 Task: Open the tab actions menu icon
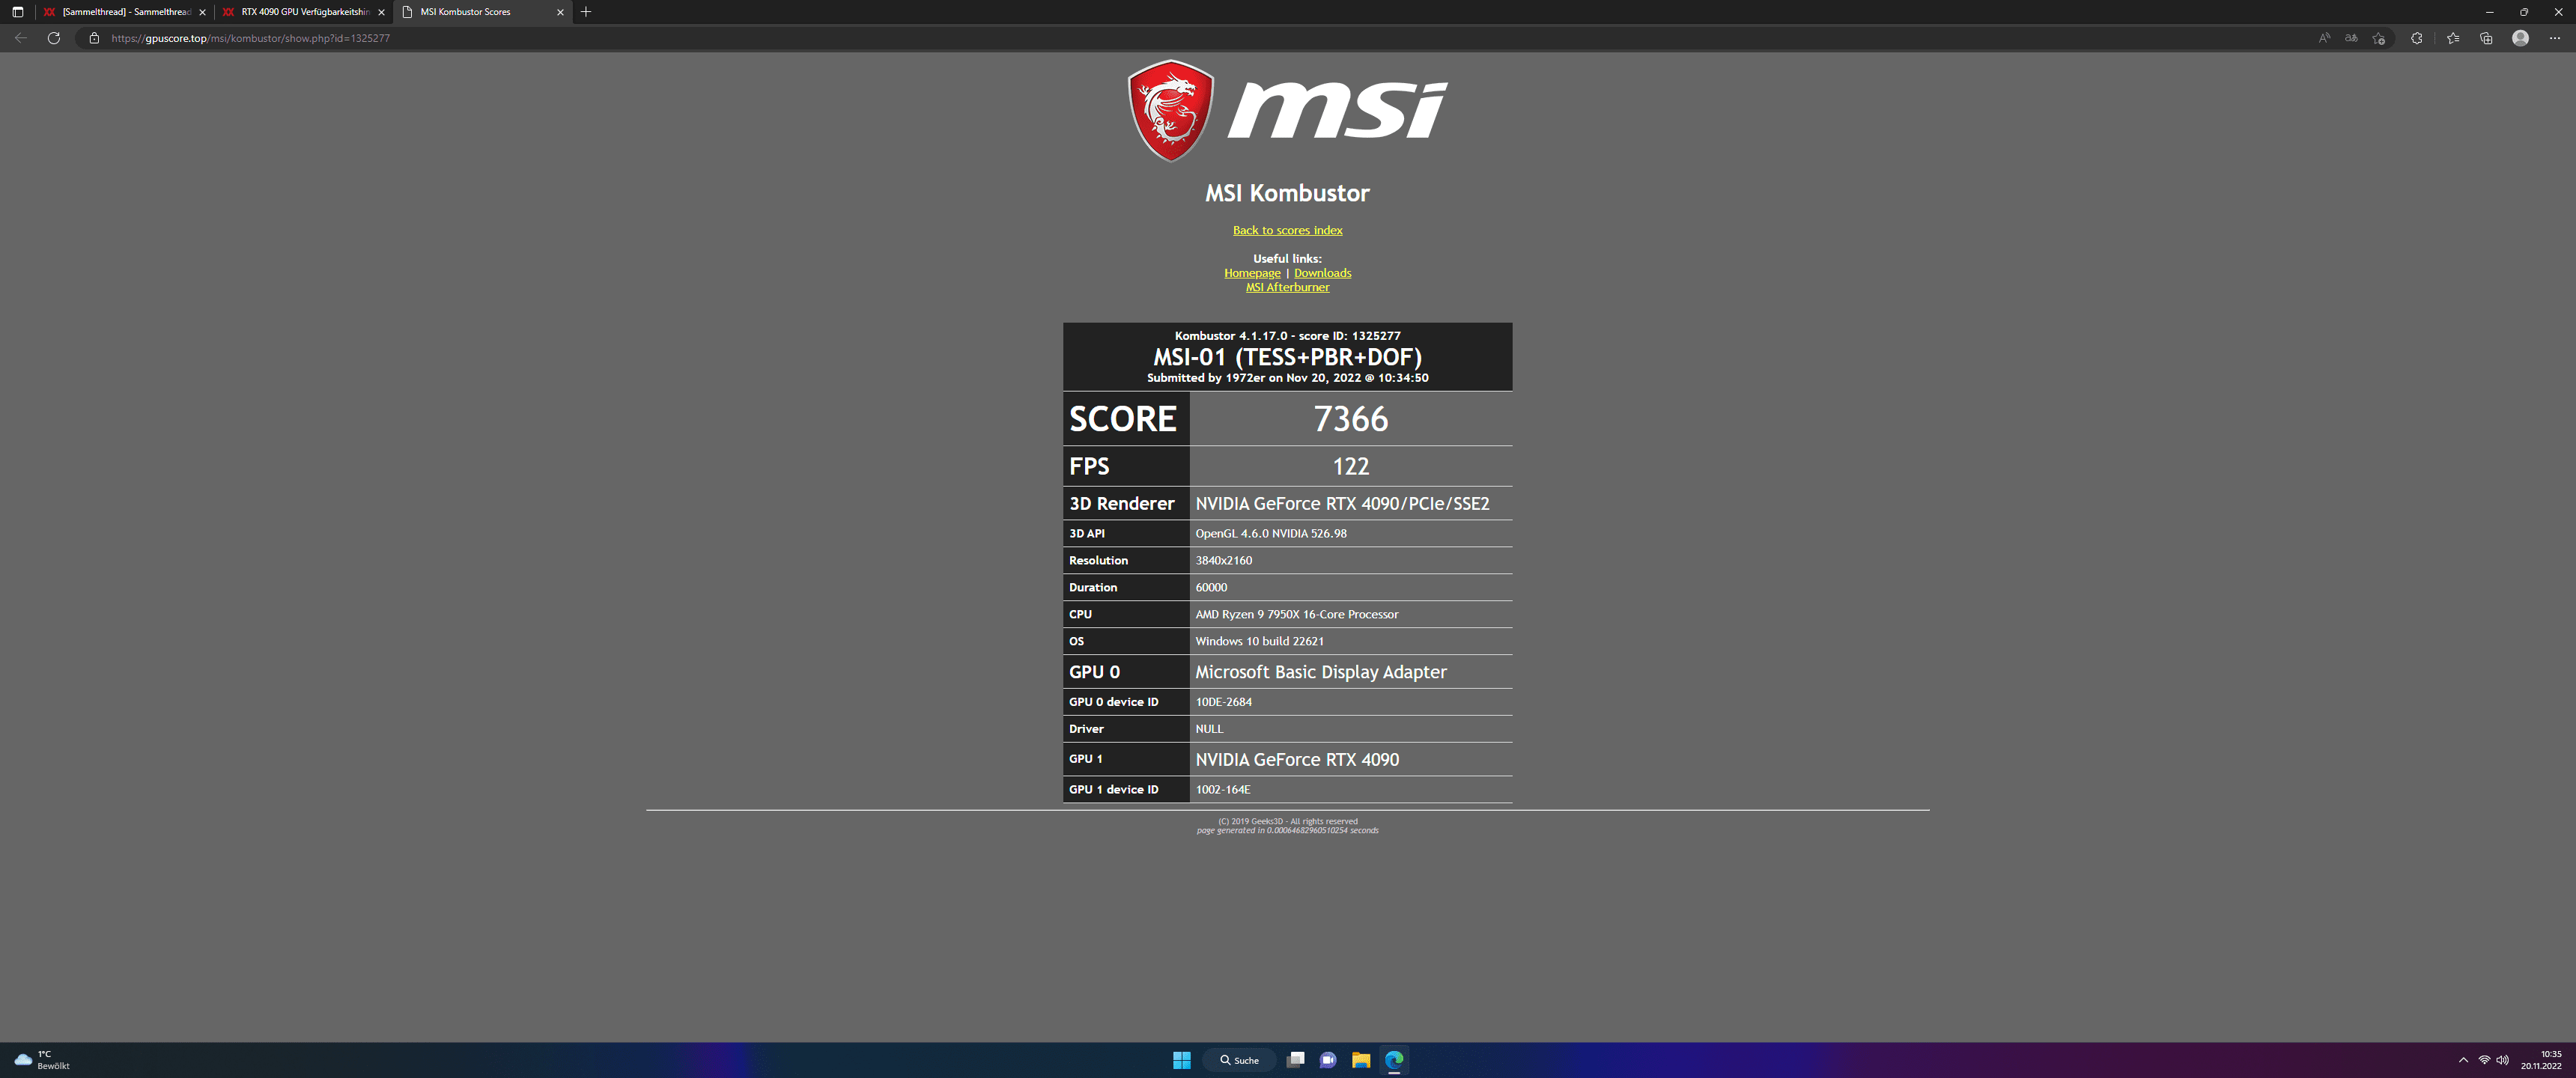click(17, 12)
